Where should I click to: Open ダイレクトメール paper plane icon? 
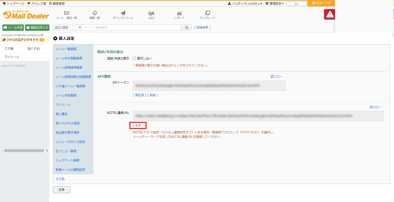click(123, 13)
